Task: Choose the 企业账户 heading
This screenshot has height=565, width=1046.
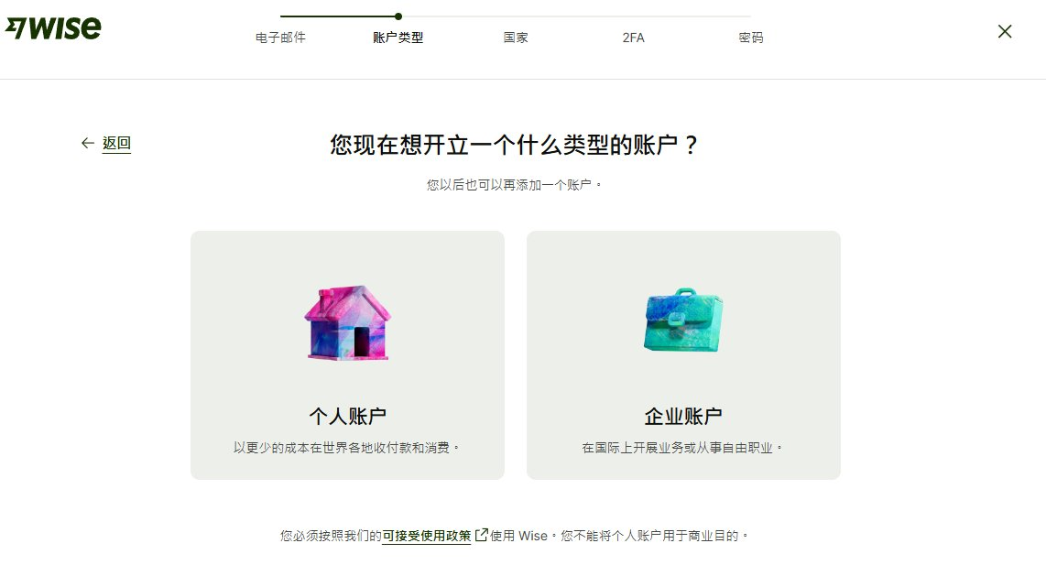Action: [x=683, y=417]
